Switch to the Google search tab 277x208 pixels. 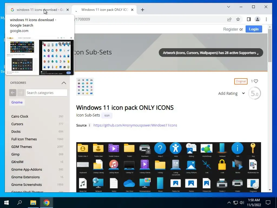[x=39, y=10]
